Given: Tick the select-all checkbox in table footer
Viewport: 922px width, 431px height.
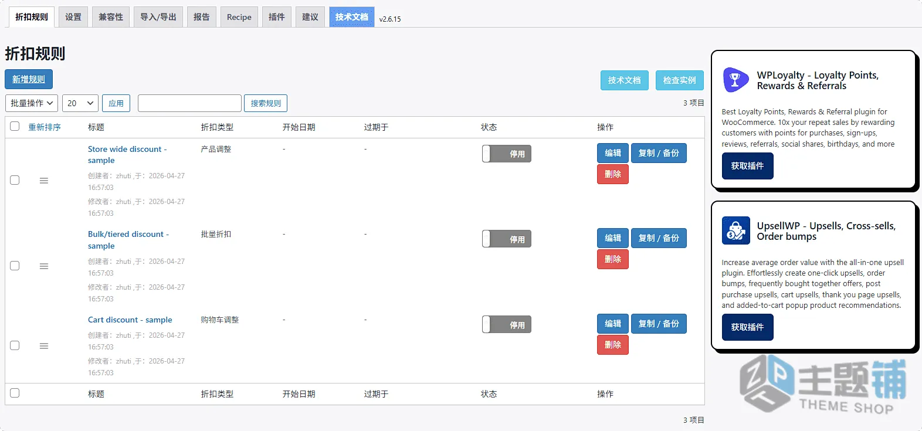Looking at the screenshot, I should pos(15,393).
